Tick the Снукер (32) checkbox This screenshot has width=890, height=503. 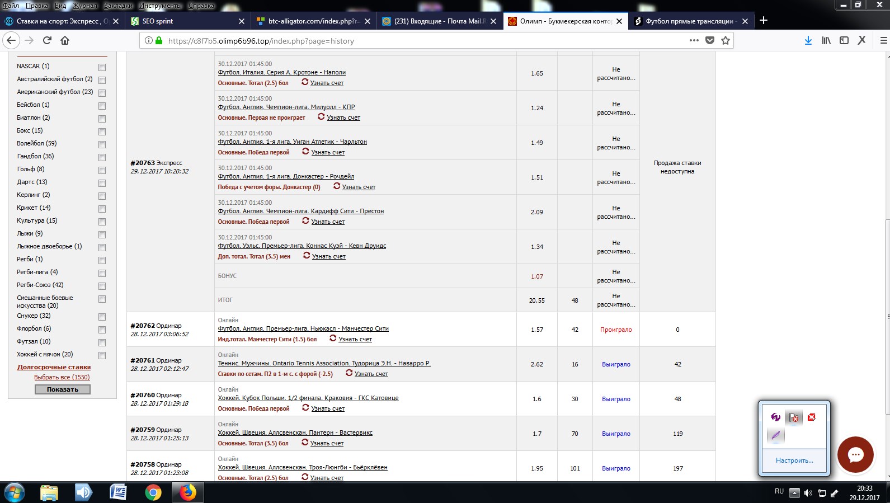click(102, 317)
